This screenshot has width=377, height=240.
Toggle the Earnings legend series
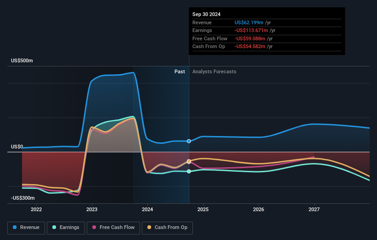pos(66,228)
